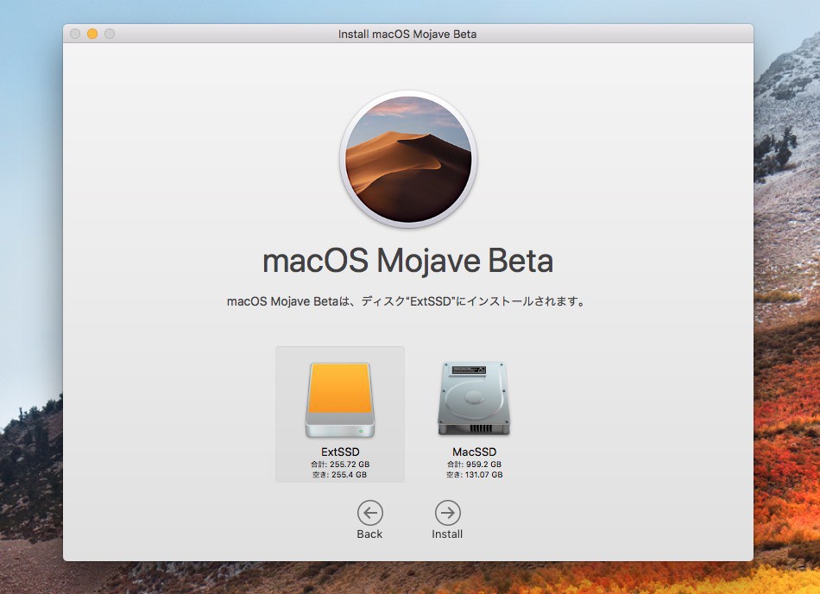Select the MacSSD internal hard drive icon

point(473,398)
